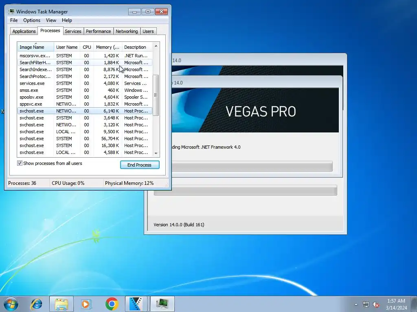Click the Show desktop strip on taskbar
The height and width of the screenshot is (312, 417).
pos(415,304)
